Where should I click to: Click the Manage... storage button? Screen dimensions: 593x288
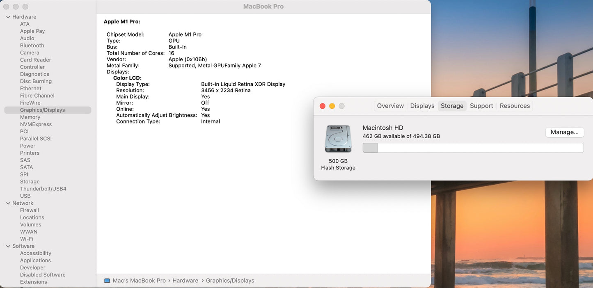coord(564,132)
